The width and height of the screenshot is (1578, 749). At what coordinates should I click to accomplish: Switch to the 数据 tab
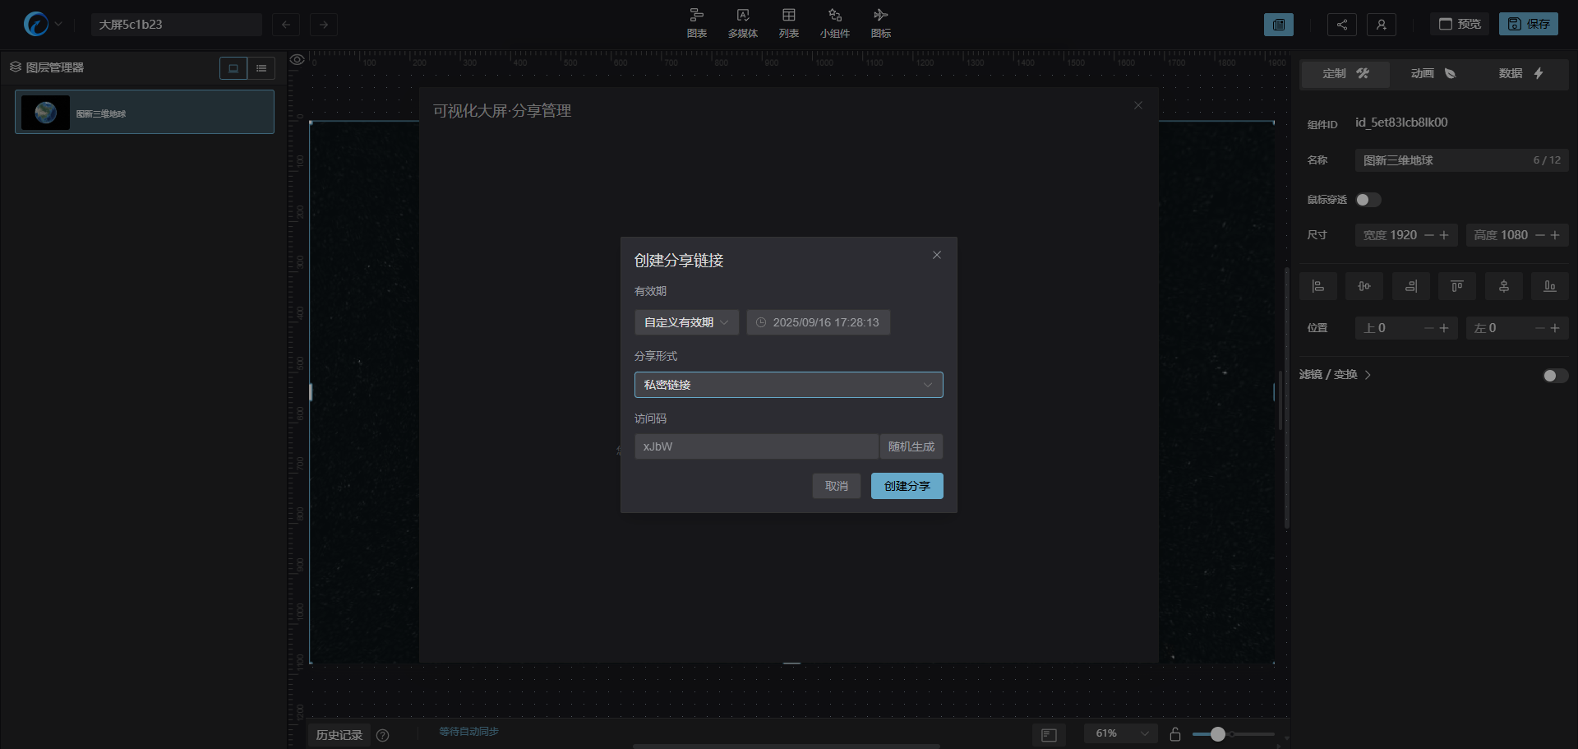pyautogui.click(x=1520, y=74)
